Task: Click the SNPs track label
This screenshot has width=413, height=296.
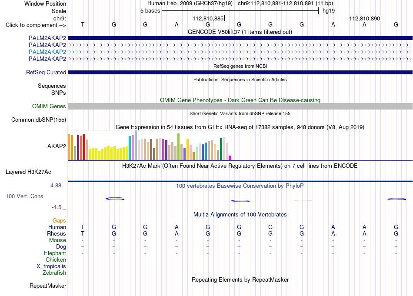Action: 59,93
